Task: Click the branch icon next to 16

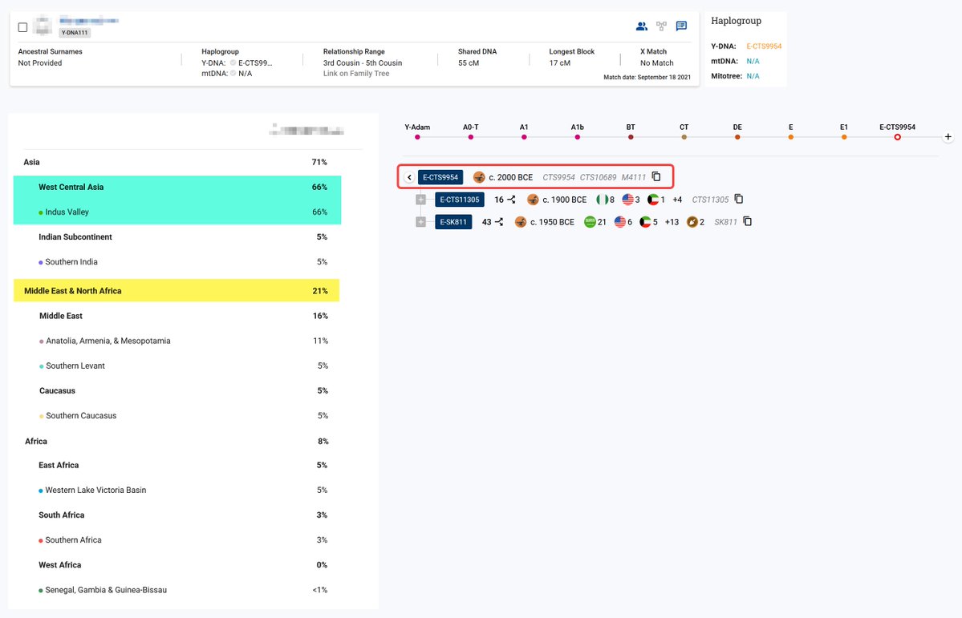Action: tap(511, 200)
